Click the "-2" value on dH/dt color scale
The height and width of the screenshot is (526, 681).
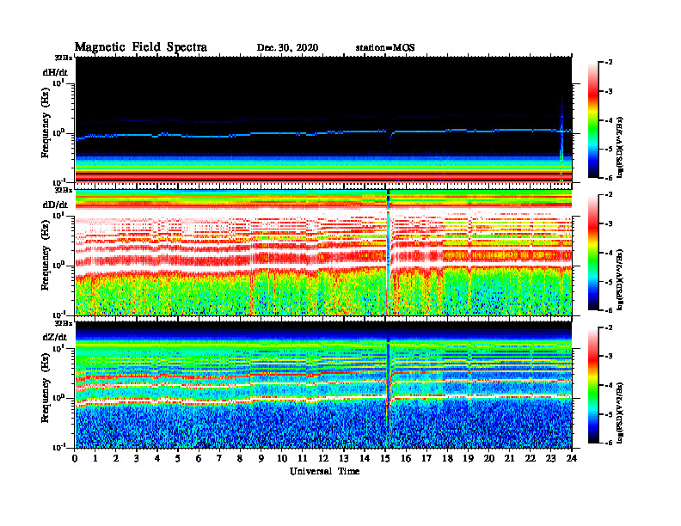click(609, 63)
